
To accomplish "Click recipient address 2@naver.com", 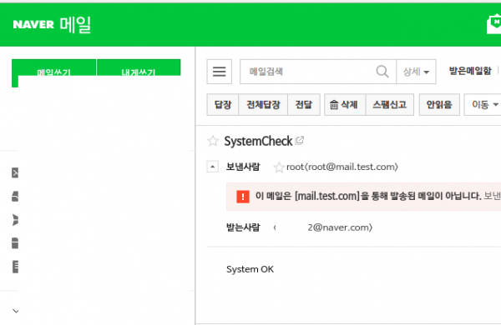I will tap(340, 227).
